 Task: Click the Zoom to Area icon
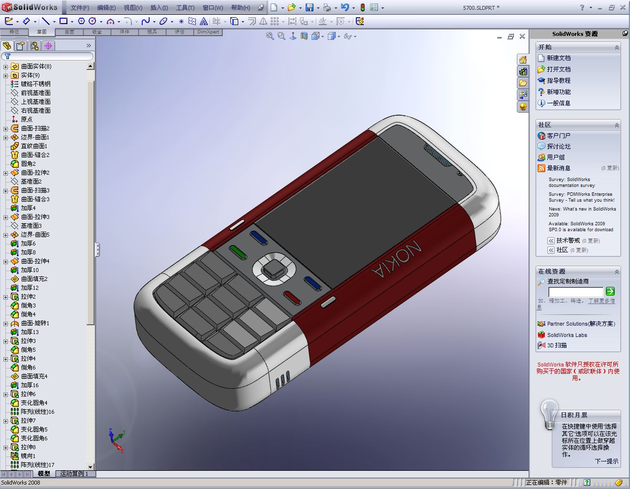pos(281,36)
